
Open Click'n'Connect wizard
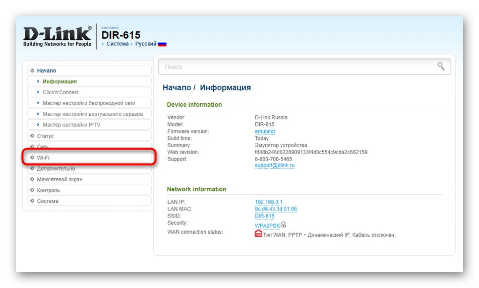pyautogui.click(x=89, y=92)
